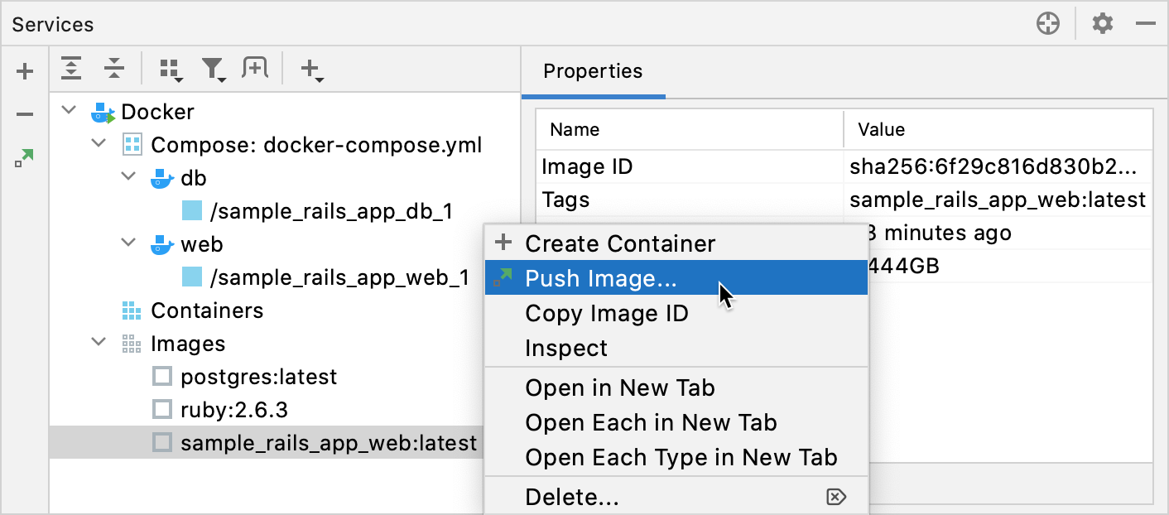Select the green open-in-editor arrow icon
The width and height of the screenshot is (1169, 515).
pos(24,156)
